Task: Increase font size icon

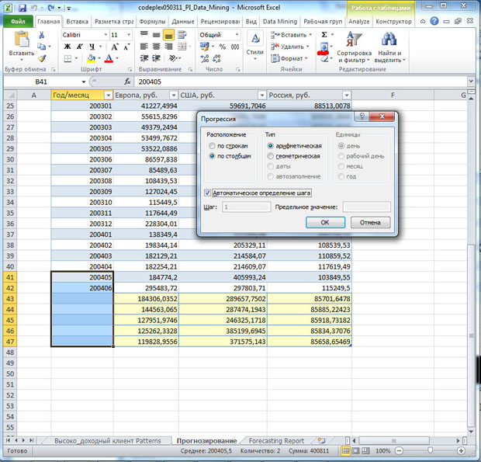Action: pyautogui.click(x=114, y=47)
